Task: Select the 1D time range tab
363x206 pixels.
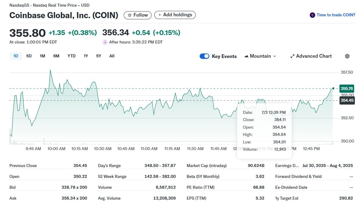Action: 16,56
